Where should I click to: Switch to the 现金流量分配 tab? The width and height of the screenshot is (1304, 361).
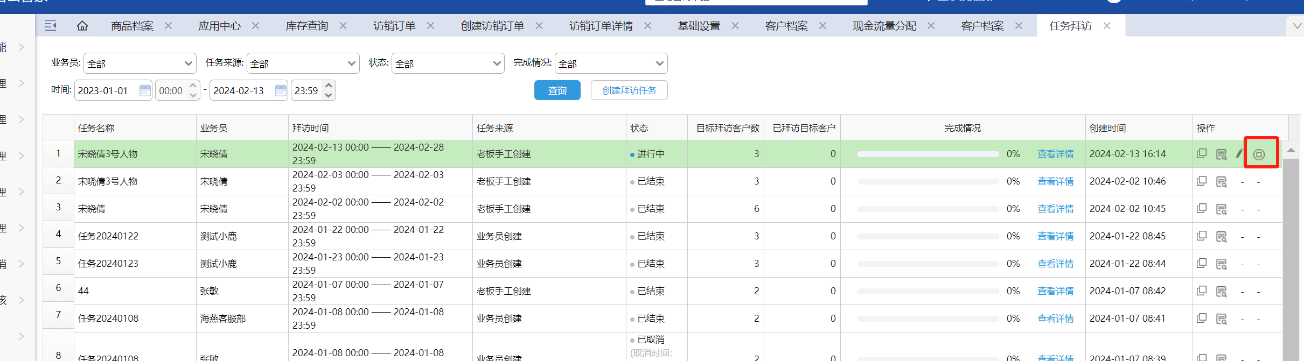(x=884, y=26)
